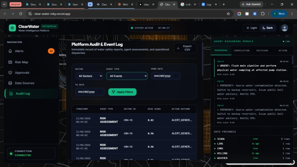The image size is (297, 167).
Task: Click the LIMS data freshness entry
Action: (x=252, y=144)
